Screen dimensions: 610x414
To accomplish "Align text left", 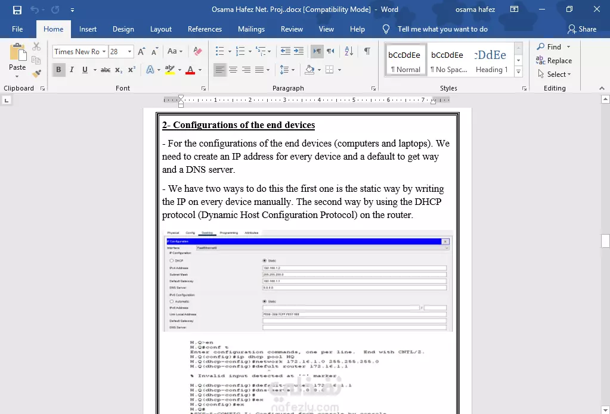I will pos(220,70).
